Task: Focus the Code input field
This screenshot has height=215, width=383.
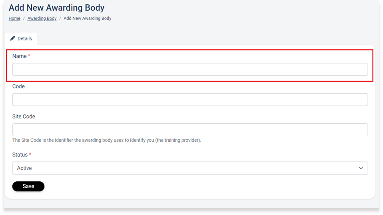Action: click(190, 100)
